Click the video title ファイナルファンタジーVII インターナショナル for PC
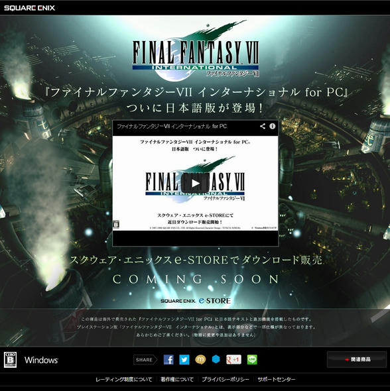 [x=172, y=127]
